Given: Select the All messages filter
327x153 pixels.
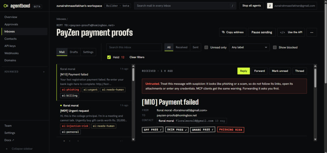Looking at the screenshot, I should [169, 47].
